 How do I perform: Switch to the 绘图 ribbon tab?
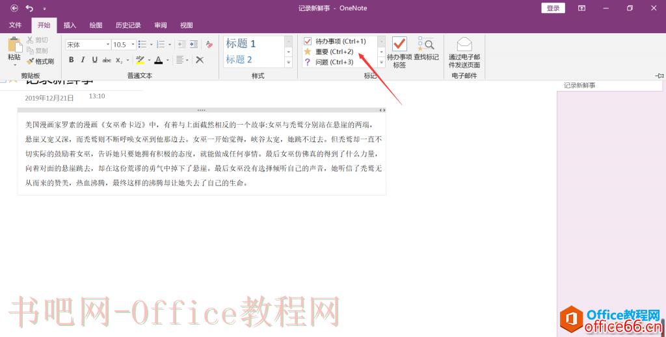click(96, 25)
